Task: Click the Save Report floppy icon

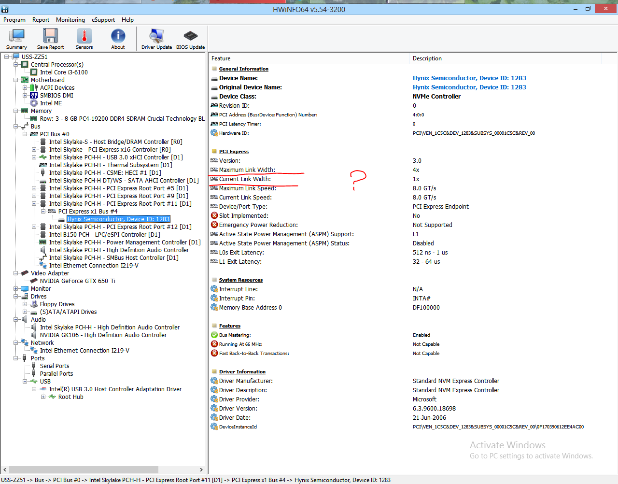Action: pyautogui.click(x=50, y=36)
